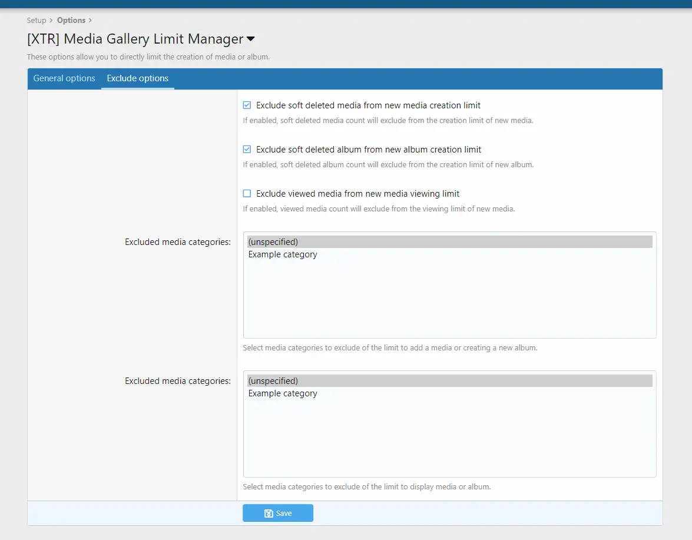Image resolution: width=692 pixels, height=540 pixels.
Task: Uncheck Exclude soft deleted album checkbox
Action: pyautogui.click(x=247, y=149)
